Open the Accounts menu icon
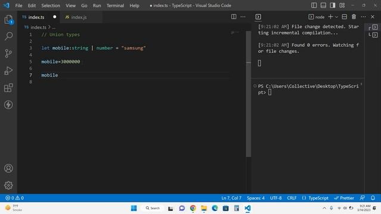Viewport: 381px width, 214px height. (8, 168)
